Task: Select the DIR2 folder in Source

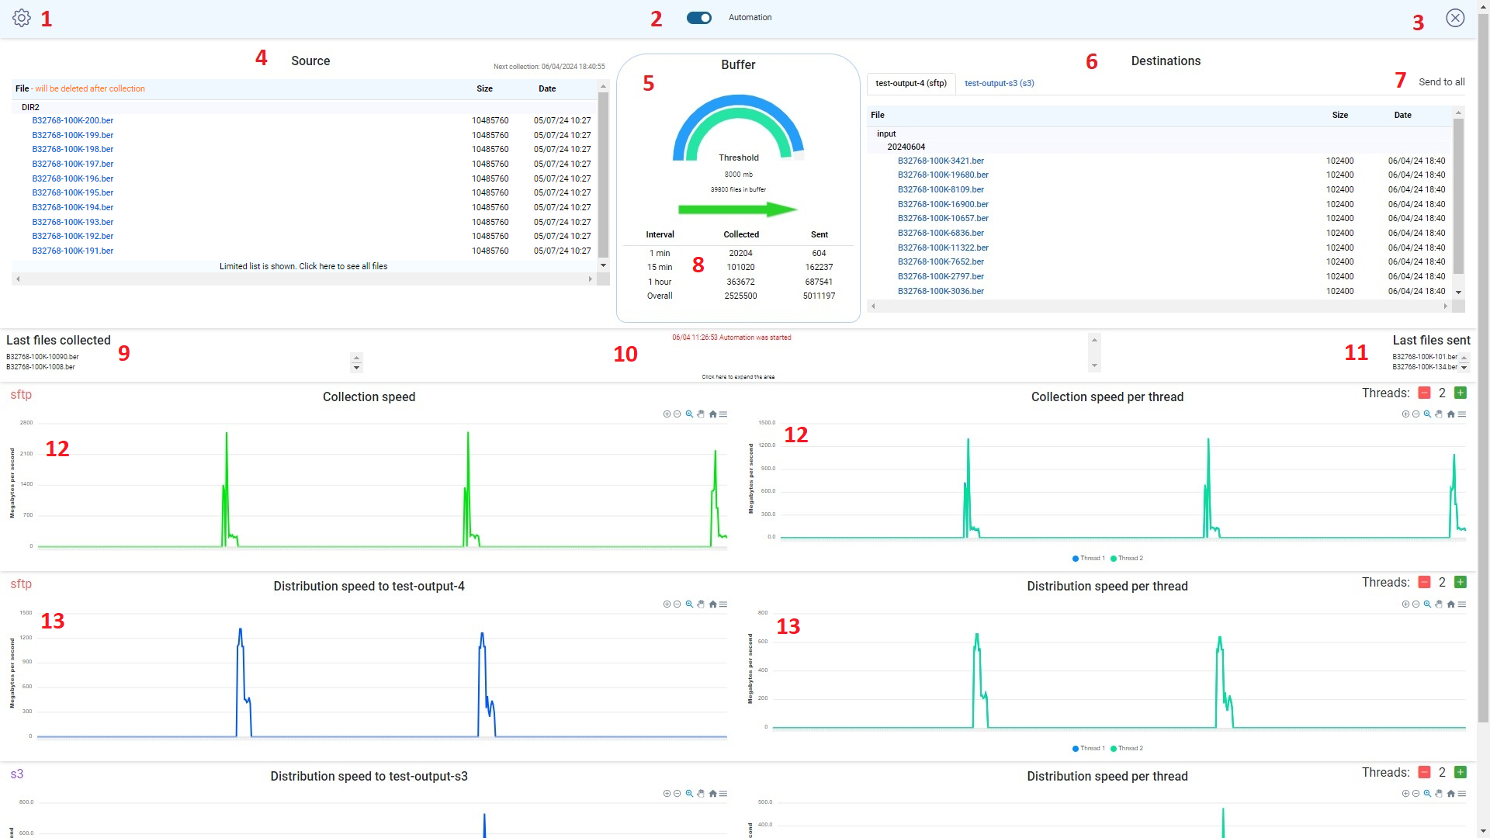Action: point(30,108)
